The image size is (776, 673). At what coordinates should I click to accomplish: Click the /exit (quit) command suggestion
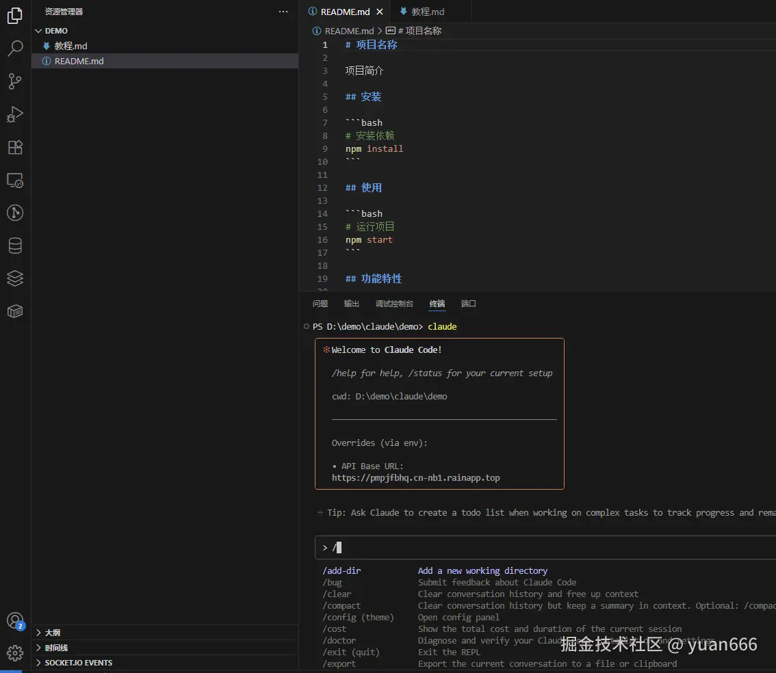tap(351, 652)
